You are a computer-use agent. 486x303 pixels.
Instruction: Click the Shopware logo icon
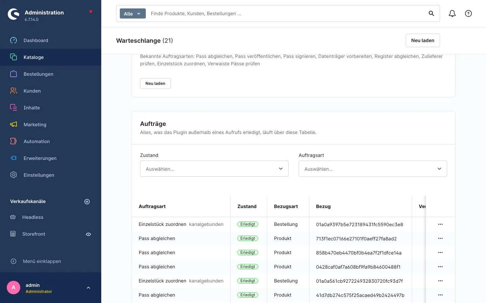tap(13, 14)
